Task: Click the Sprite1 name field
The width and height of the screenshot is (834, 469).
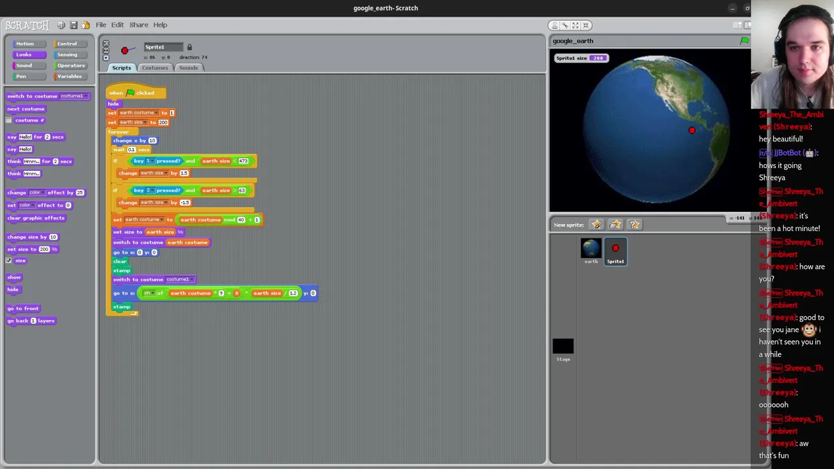Action: click(x=164, y=47)
